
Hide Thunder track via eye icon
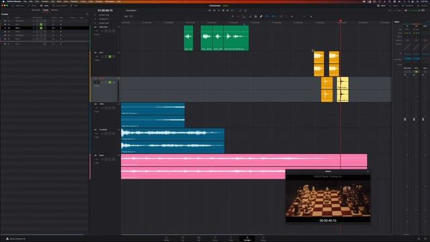point(5,36)
